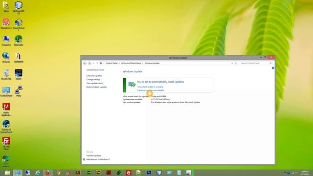Open the Recycle Bin desktop icon
Viewport: 313px width, 176px height.
pos(6,74)
